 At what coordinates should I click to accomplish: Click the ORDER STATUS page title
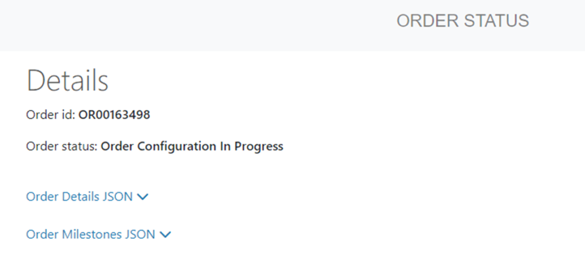(462, 21)
